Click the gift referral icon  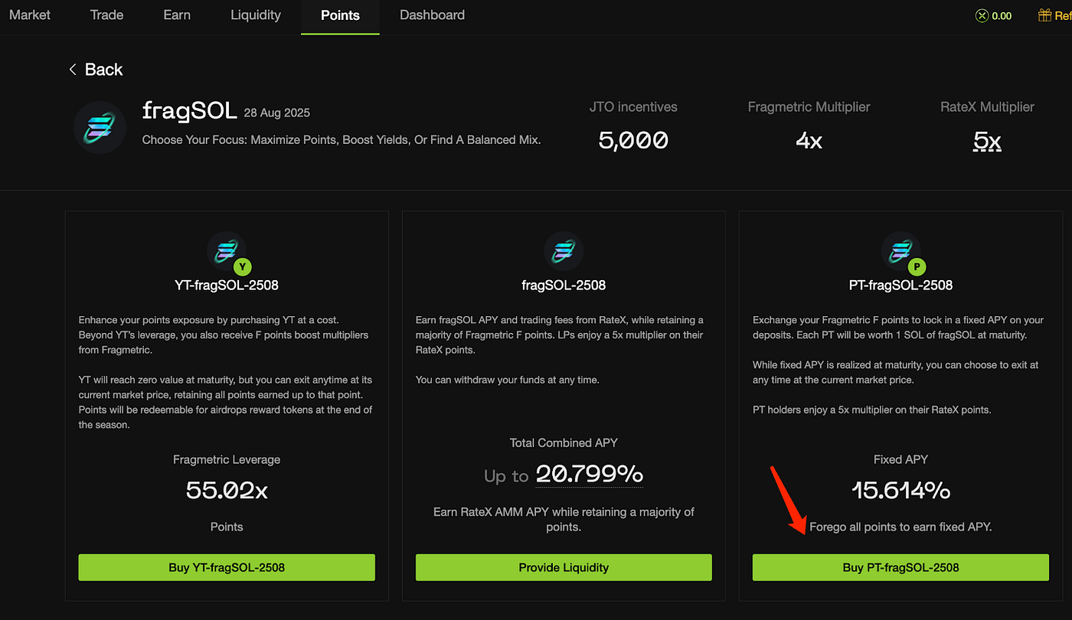(x=1044, y=15)
